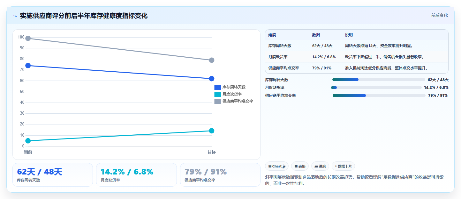
Task: Click the 维度 table column header
Action: coord(272,35)
